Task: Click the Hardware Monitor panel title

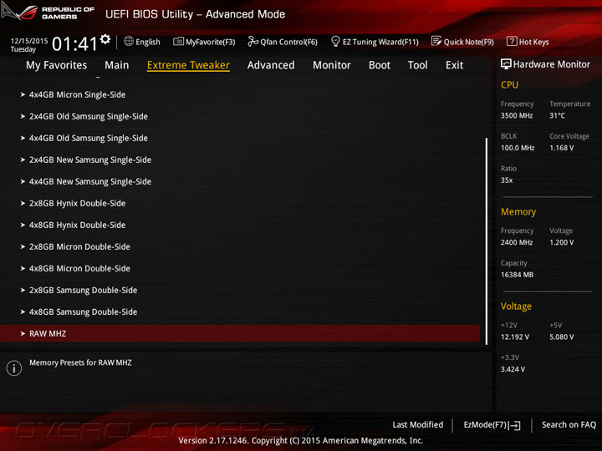Action: point(551,64)
